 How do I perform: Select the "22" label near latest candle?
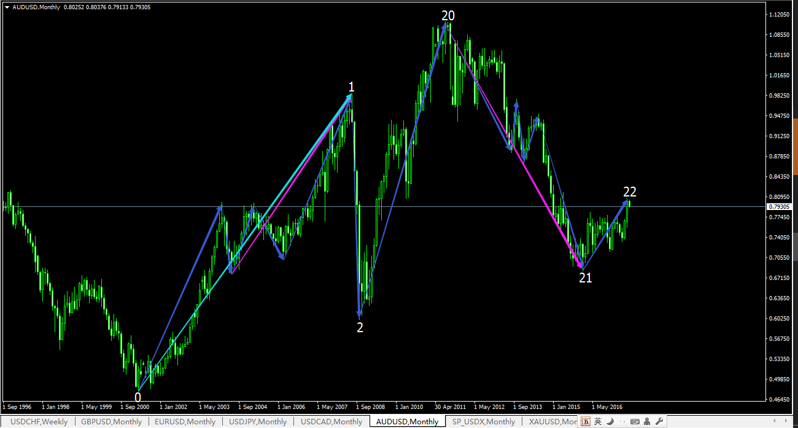pos(629,192)
